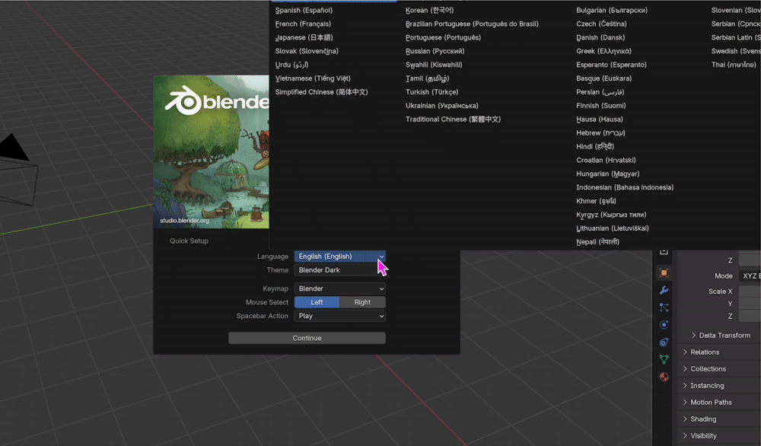Open the rotation Mode XYZ dropdown
761x446 pixels.
coord(750,276)
